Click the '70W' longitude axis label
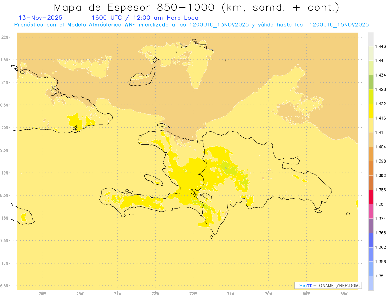This screenshot has width=386, height=298. click(269, 293)
